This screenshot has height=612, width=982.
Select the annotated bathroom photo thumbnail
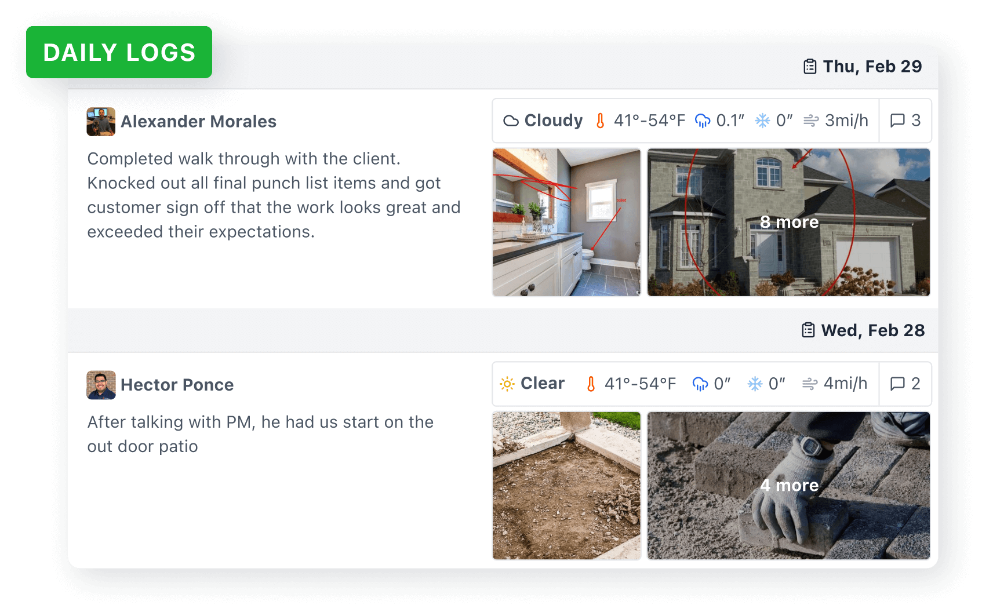click(x=566, y=223)
